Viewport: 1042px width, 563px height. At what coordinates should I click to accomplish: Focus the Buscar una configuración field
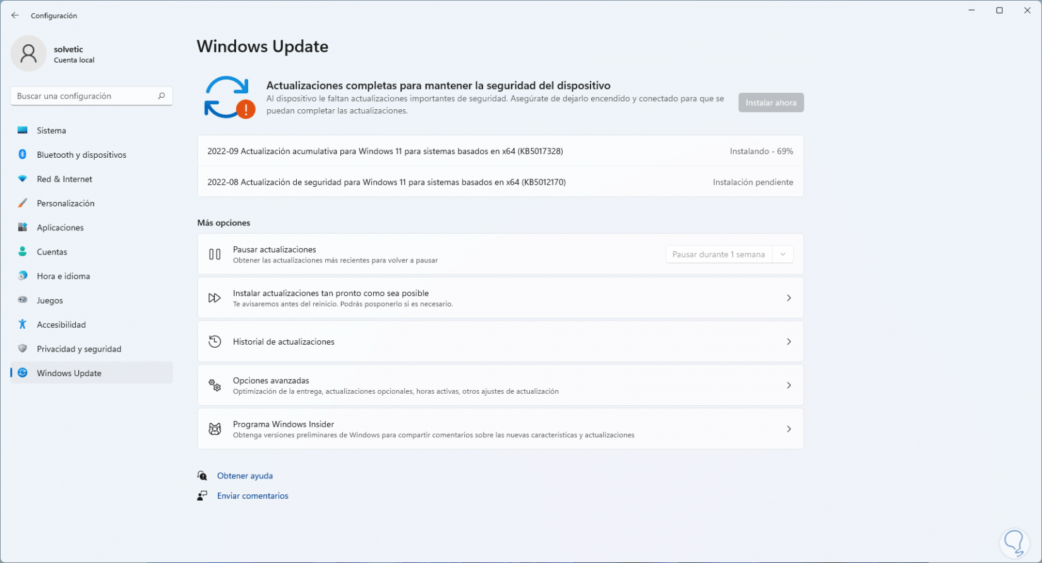pyautogui.click(x=85, y=96)
